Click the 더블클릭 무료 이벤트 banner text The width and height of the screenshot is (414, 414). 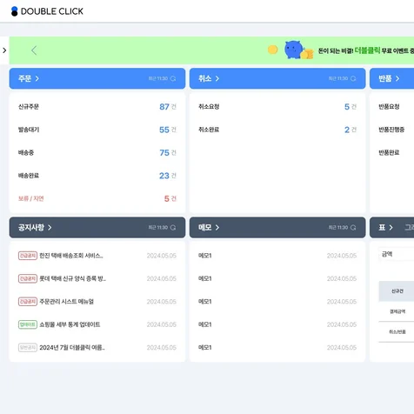pos(366,50)
